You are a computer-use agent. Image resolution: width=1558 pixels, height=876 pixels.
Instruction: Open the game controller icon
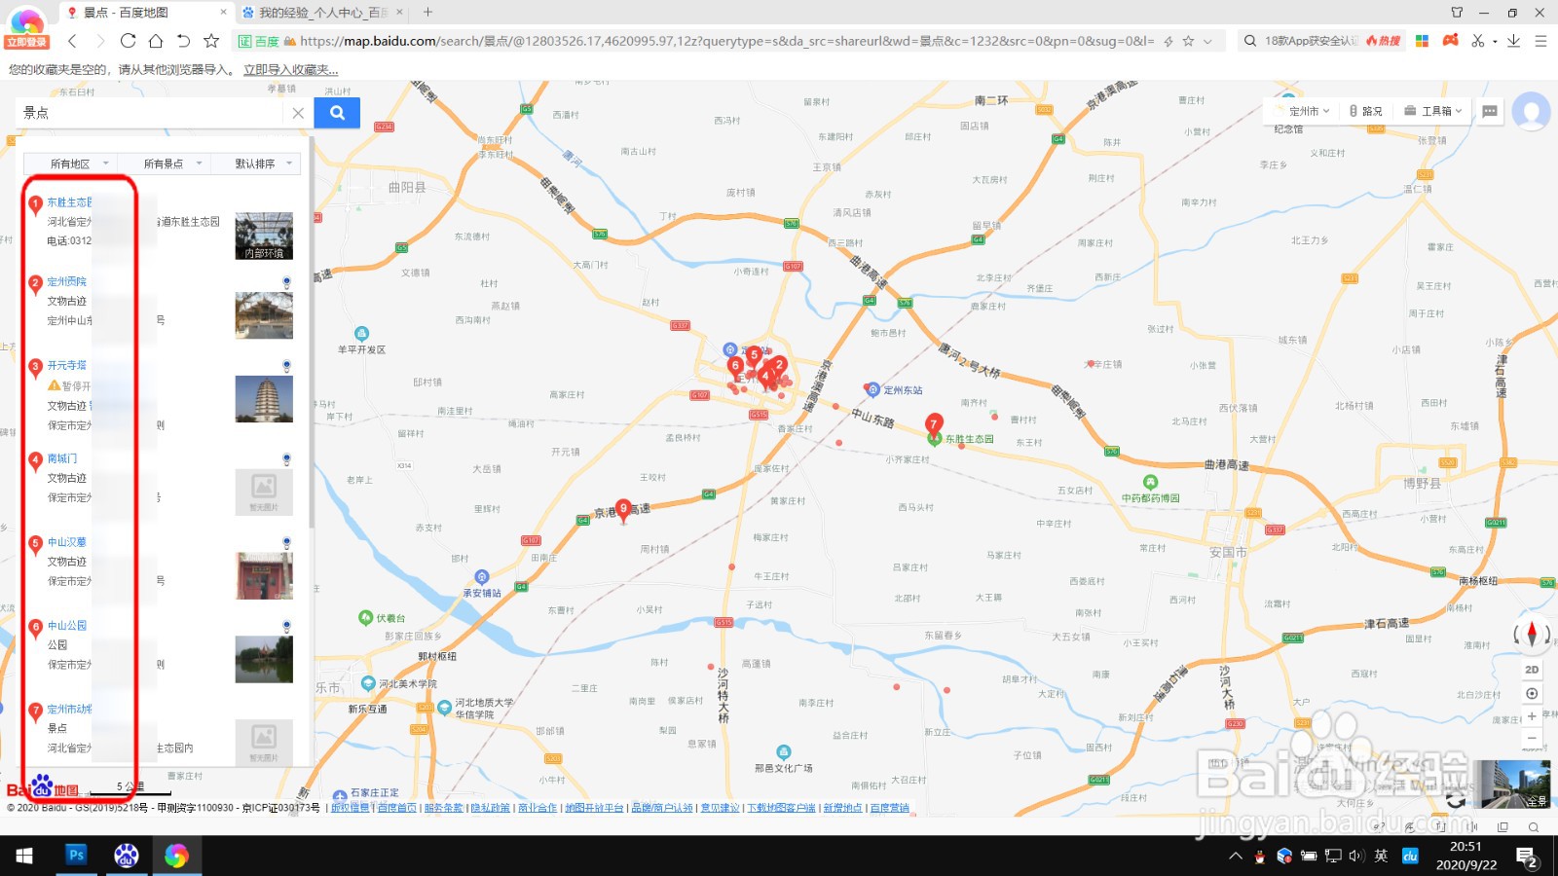1451,41
